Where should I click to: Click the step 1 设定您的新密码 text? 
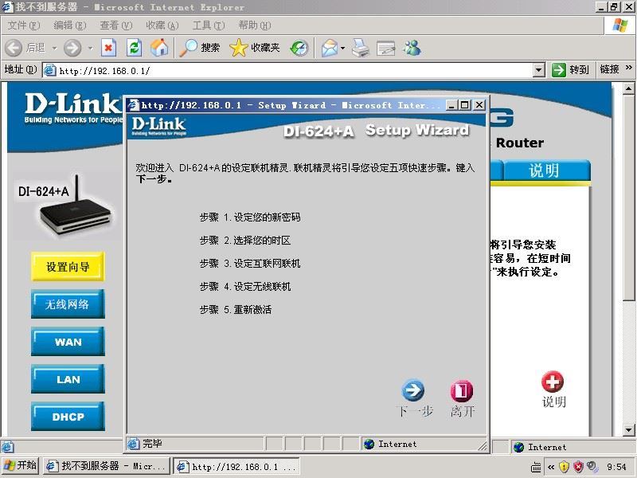267,217
